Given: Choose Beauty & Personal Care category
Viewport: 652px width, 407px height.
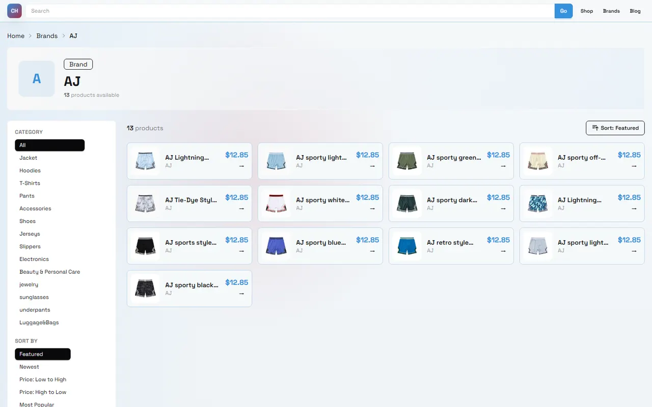Looking at the screenshot, I should point(49,272).
